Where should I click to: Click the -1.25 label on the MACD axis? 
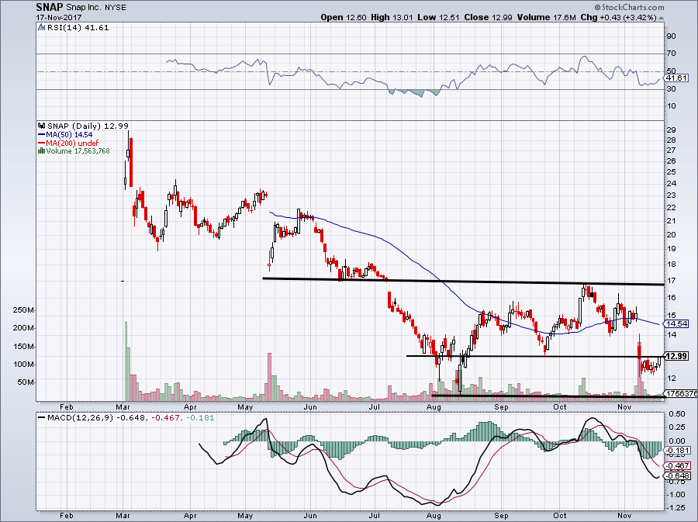click(x=676, y=508)
